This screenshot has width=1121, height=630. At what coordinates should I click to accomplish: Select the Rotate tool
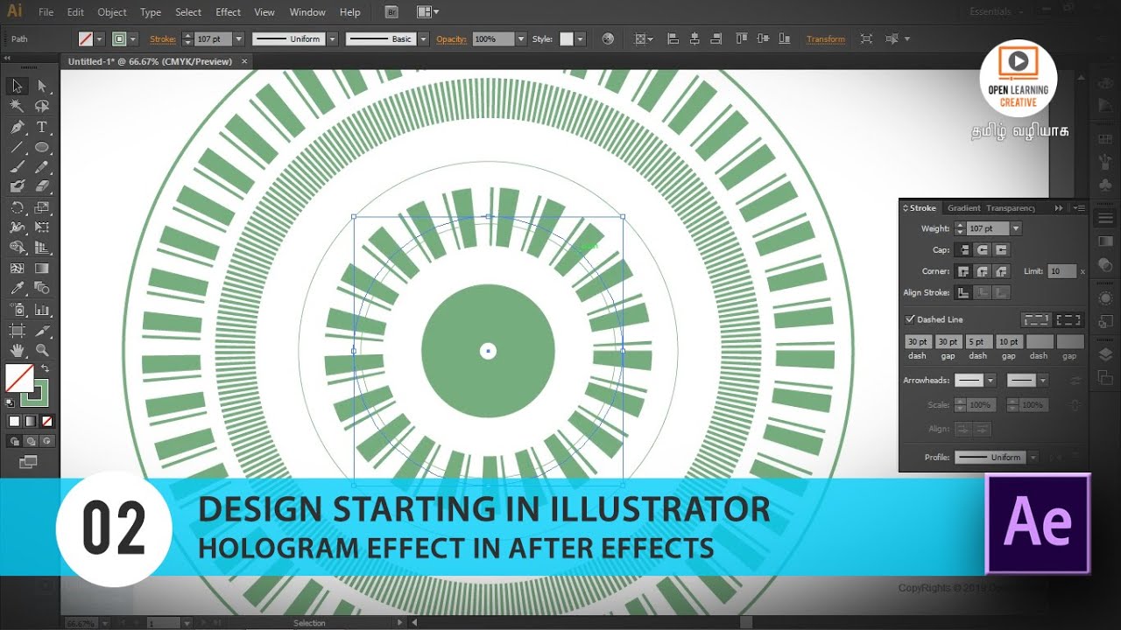(17, 207)
